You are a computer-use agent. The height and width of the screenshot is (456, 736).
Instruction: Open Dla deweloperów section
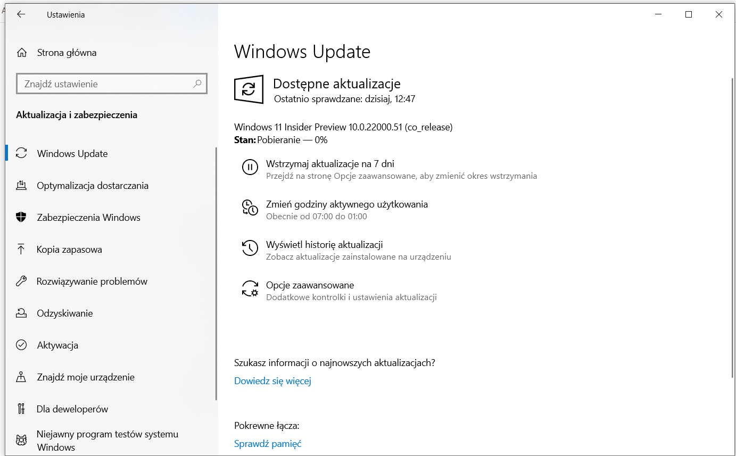(72, 409)
